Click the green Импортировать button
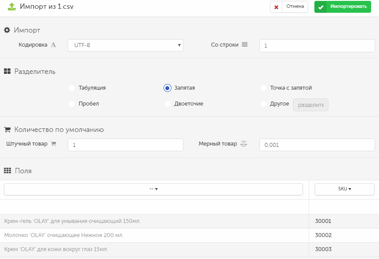 click(343, 7)
